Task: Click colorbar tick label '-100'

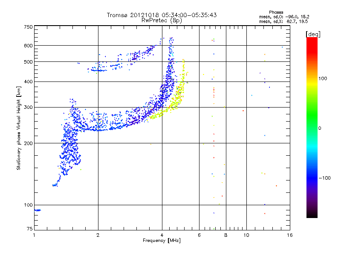Action: (325, 178)
